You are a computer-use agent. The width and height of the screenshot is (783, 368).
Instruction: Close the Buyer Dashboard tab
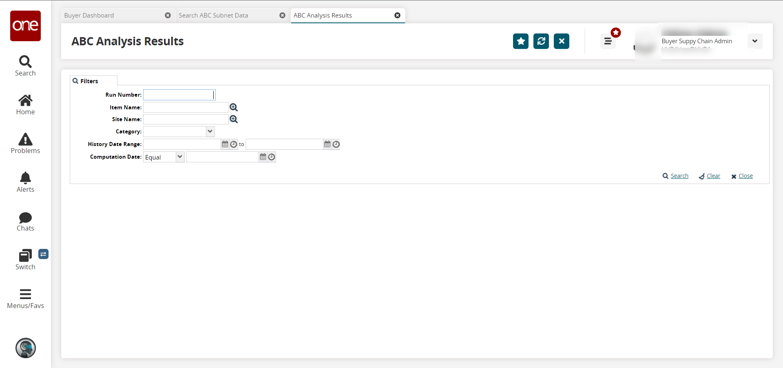click(x=168, y=15)
